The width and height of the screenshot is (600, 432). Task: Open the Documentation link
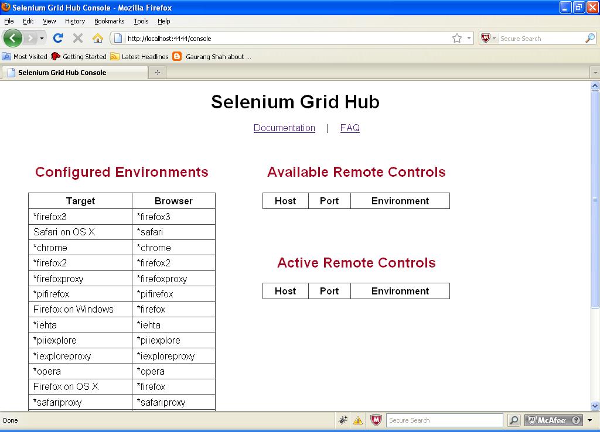(x=284, y=128)
